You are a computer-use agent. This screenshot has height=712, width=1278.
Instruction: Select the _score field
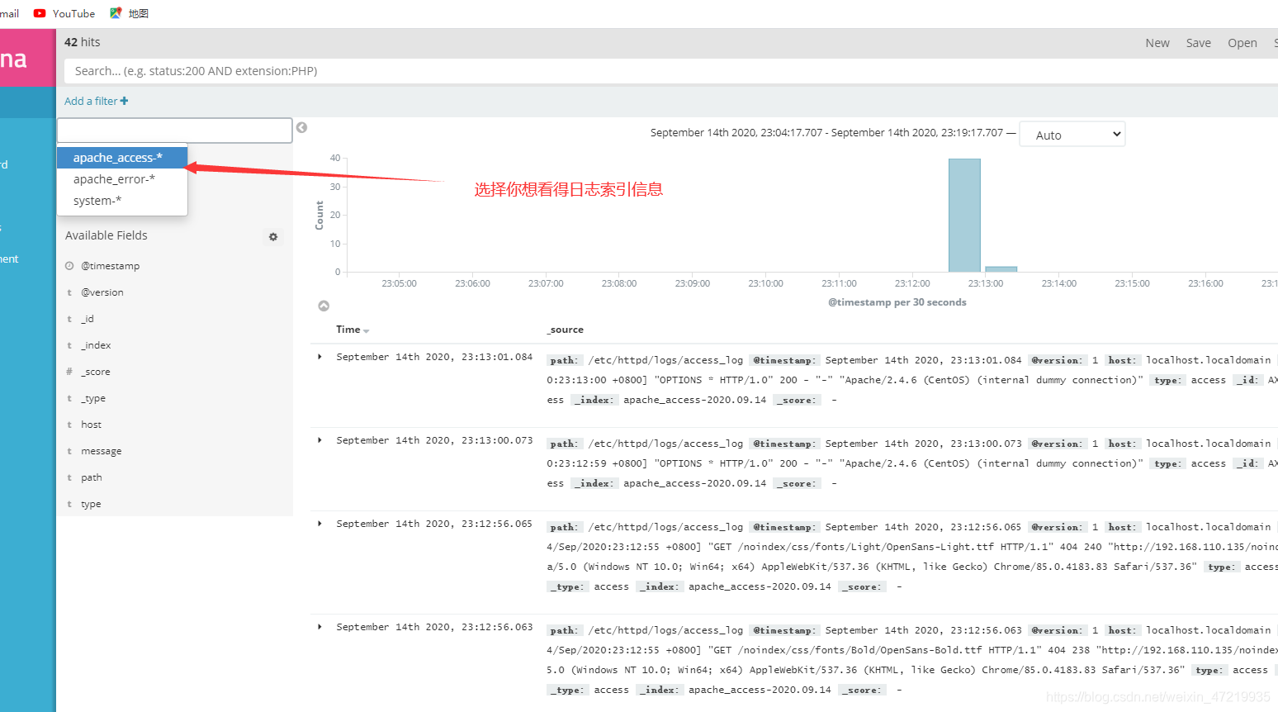(96, 372)
